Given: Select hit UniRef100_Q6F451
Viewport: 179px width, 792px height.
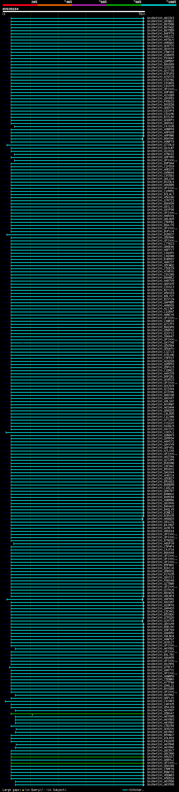Looking at the screenshot, I should point(161,448).
